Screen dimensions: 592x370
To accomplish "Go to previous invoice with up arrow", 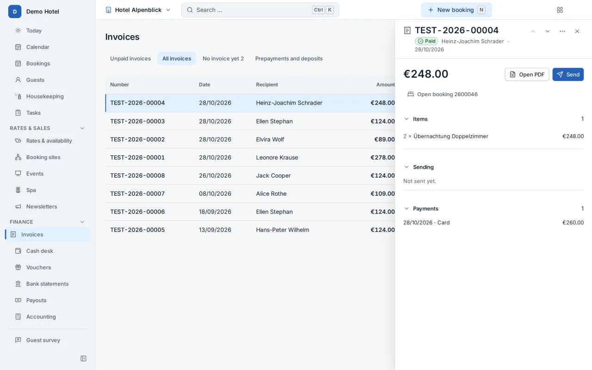I will pyautogui.click(x=533, y=31).
